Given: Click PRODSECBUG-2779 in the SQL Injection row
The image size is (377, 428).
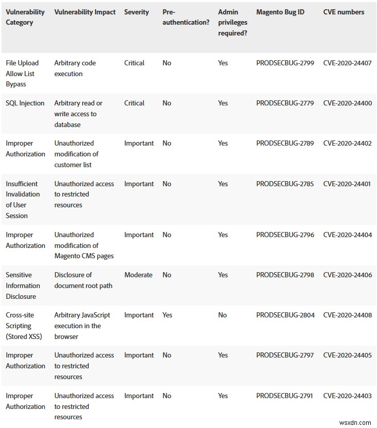Looking at the screenshot, I should [285, 103].
